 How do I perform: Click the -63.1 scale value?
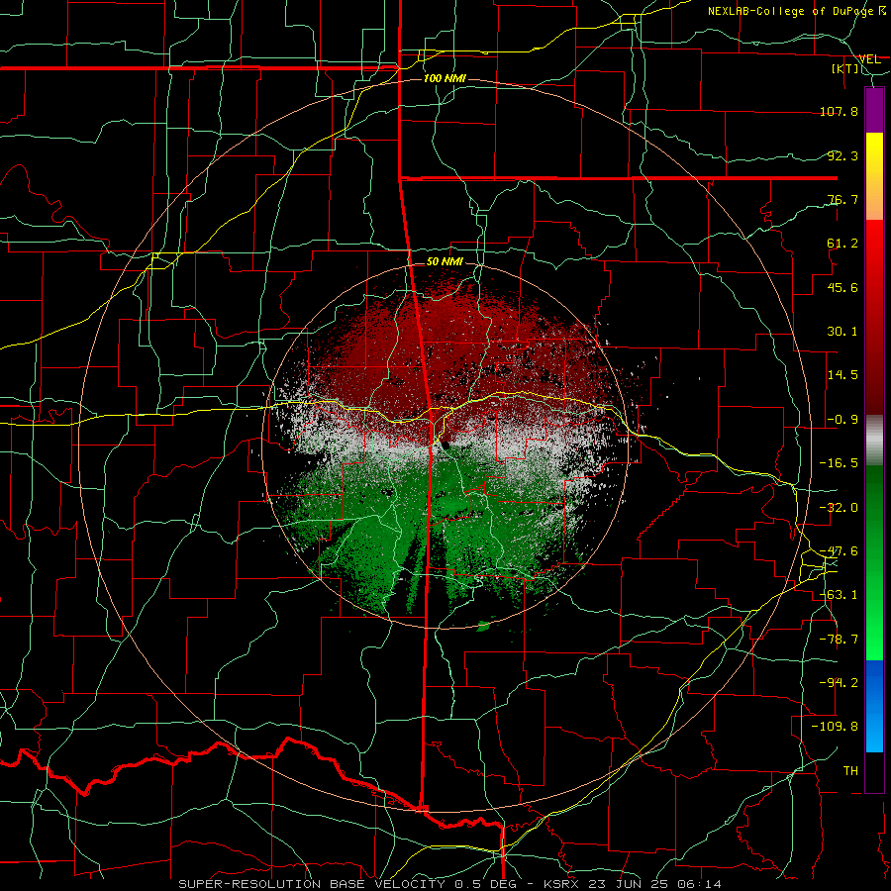pyautogui.click(x=839, y=595)
